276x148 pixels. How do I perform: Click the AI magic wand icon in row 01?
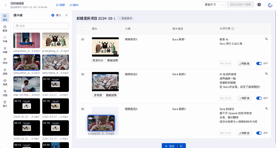pos(266,39)
